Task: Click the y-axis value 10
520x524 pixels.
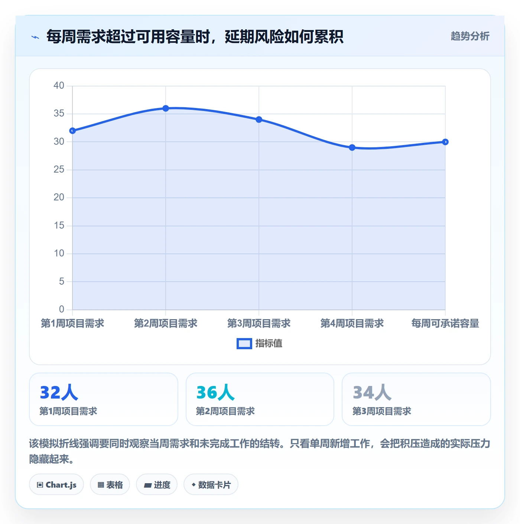Action: pos(59,253)
